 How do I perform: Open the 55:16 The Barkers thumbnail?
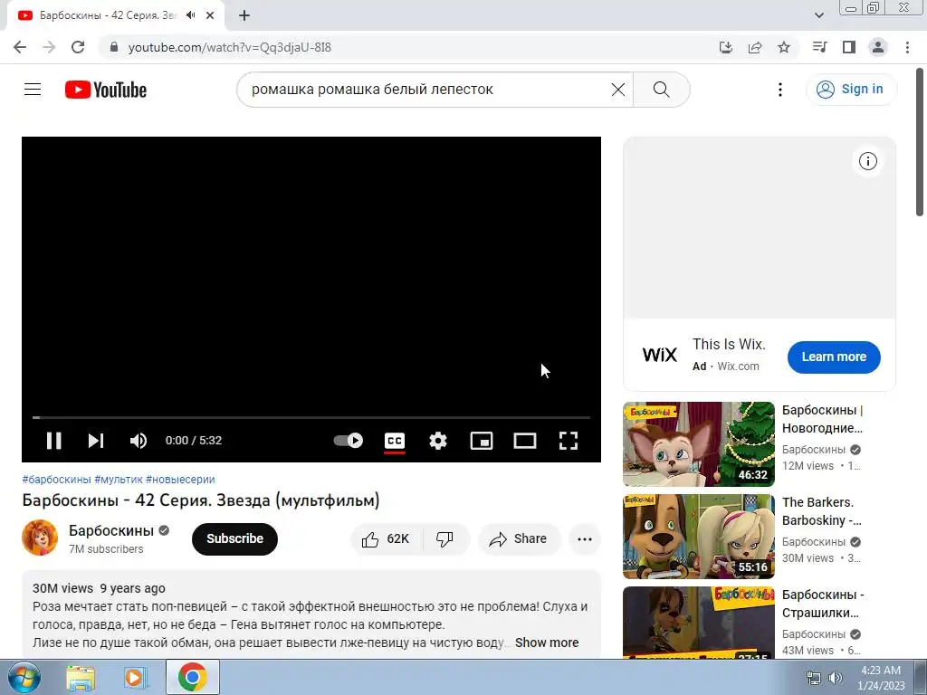tap(699, 536)
